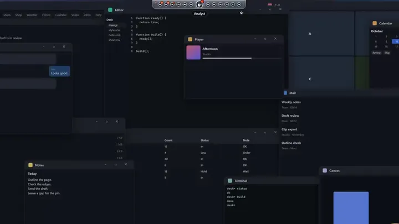Click the Mail window's blue app icon
Viewport: 399px width, 224px height.
pyautogui.click(x=285, y=93)
